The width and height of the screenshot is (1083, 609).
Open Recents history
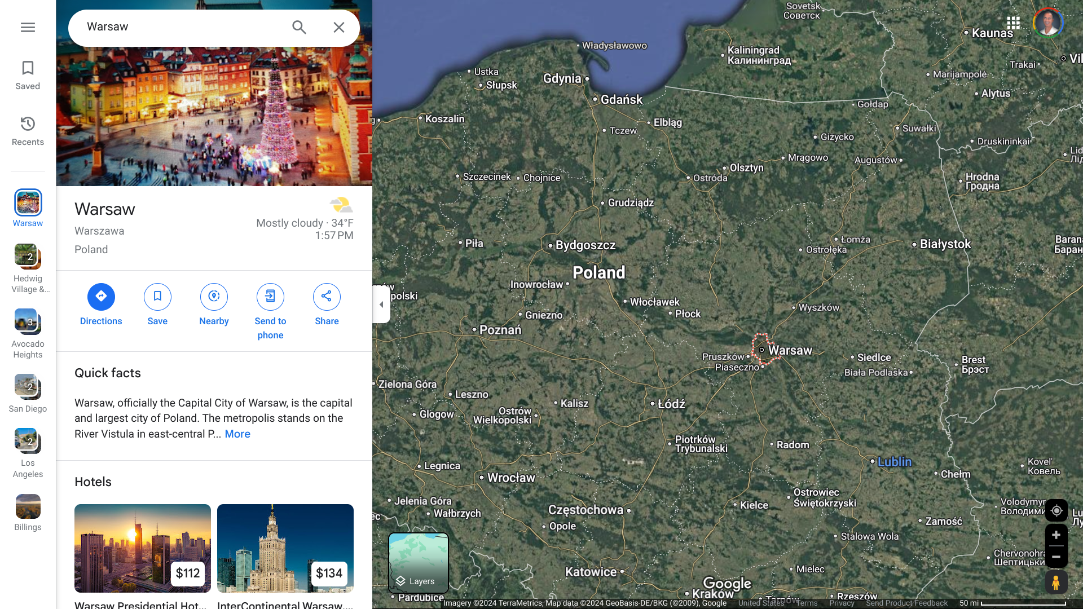[x=28, y=131]
